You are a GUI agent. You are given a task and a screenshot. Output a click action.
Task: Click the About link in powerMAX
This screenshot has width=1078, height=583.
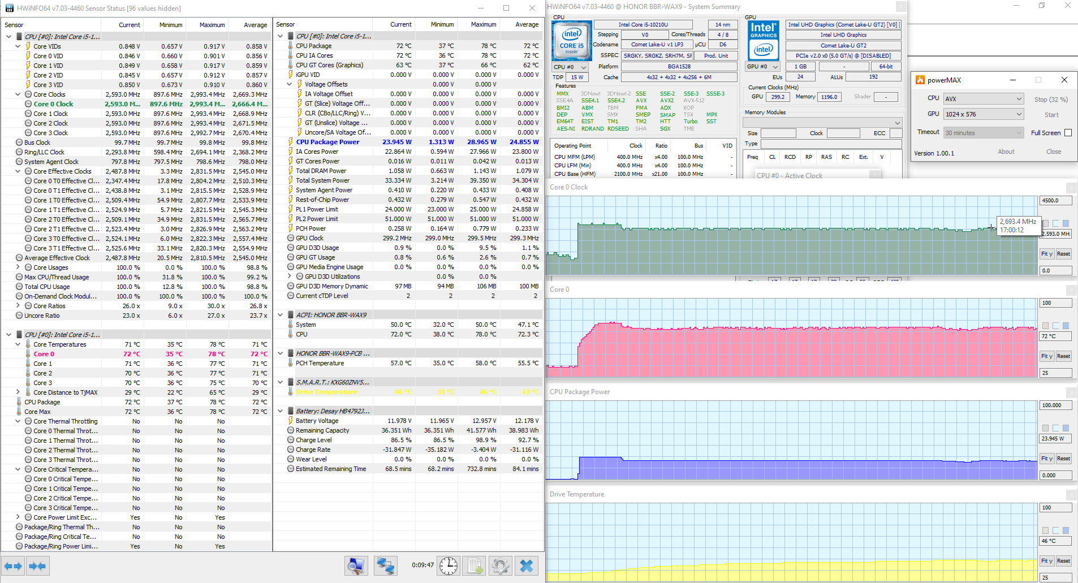(1006, 152)
